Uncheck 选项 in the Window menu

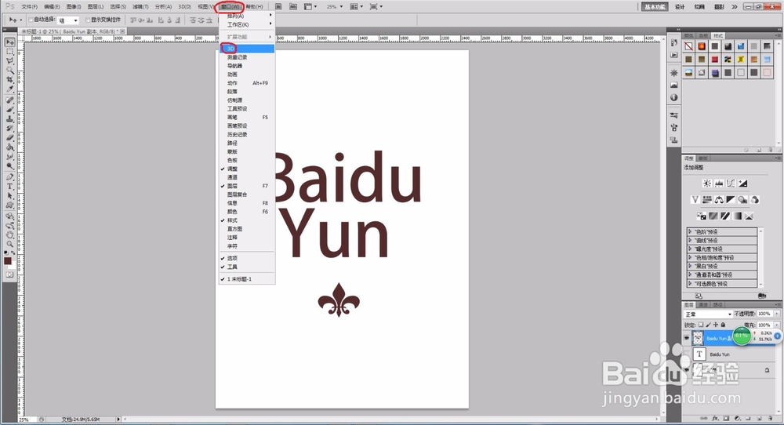pyautogui.click(x=247, y=259)
